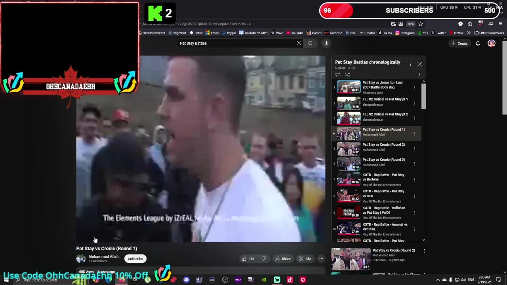507x285 pixels.
Task: Like the video with 181 likes
Action: point(248,259)
